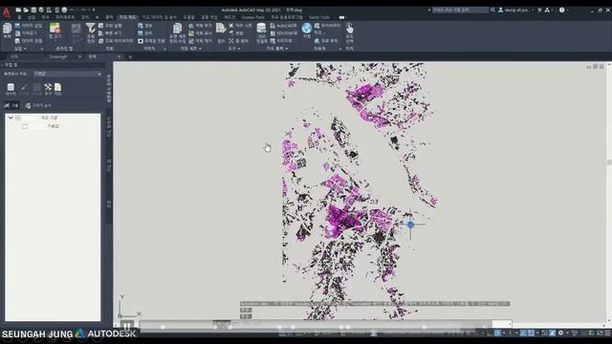Click the map icon with the red badge

[x=55, y=28]
